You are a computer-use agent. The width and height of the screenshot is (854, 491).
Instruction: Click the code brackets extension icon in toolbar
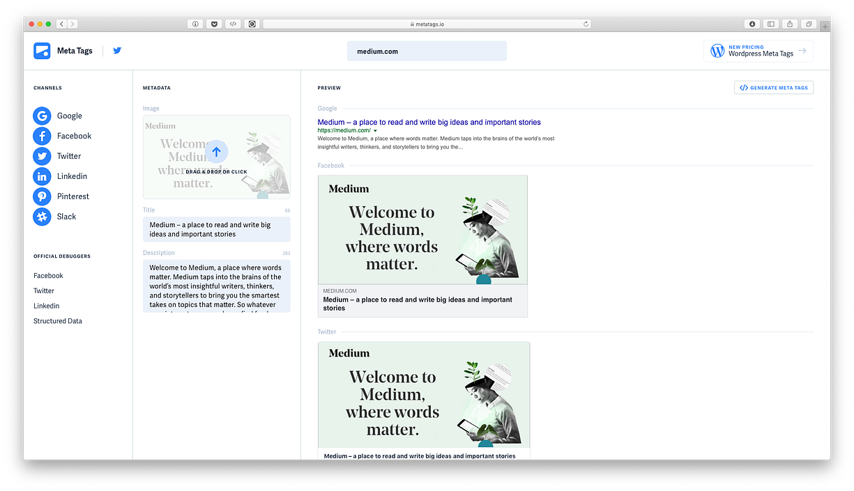tap(233, 24)
